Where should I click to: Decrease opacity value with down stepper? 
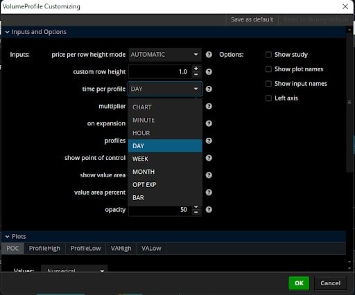coord(196,213)
